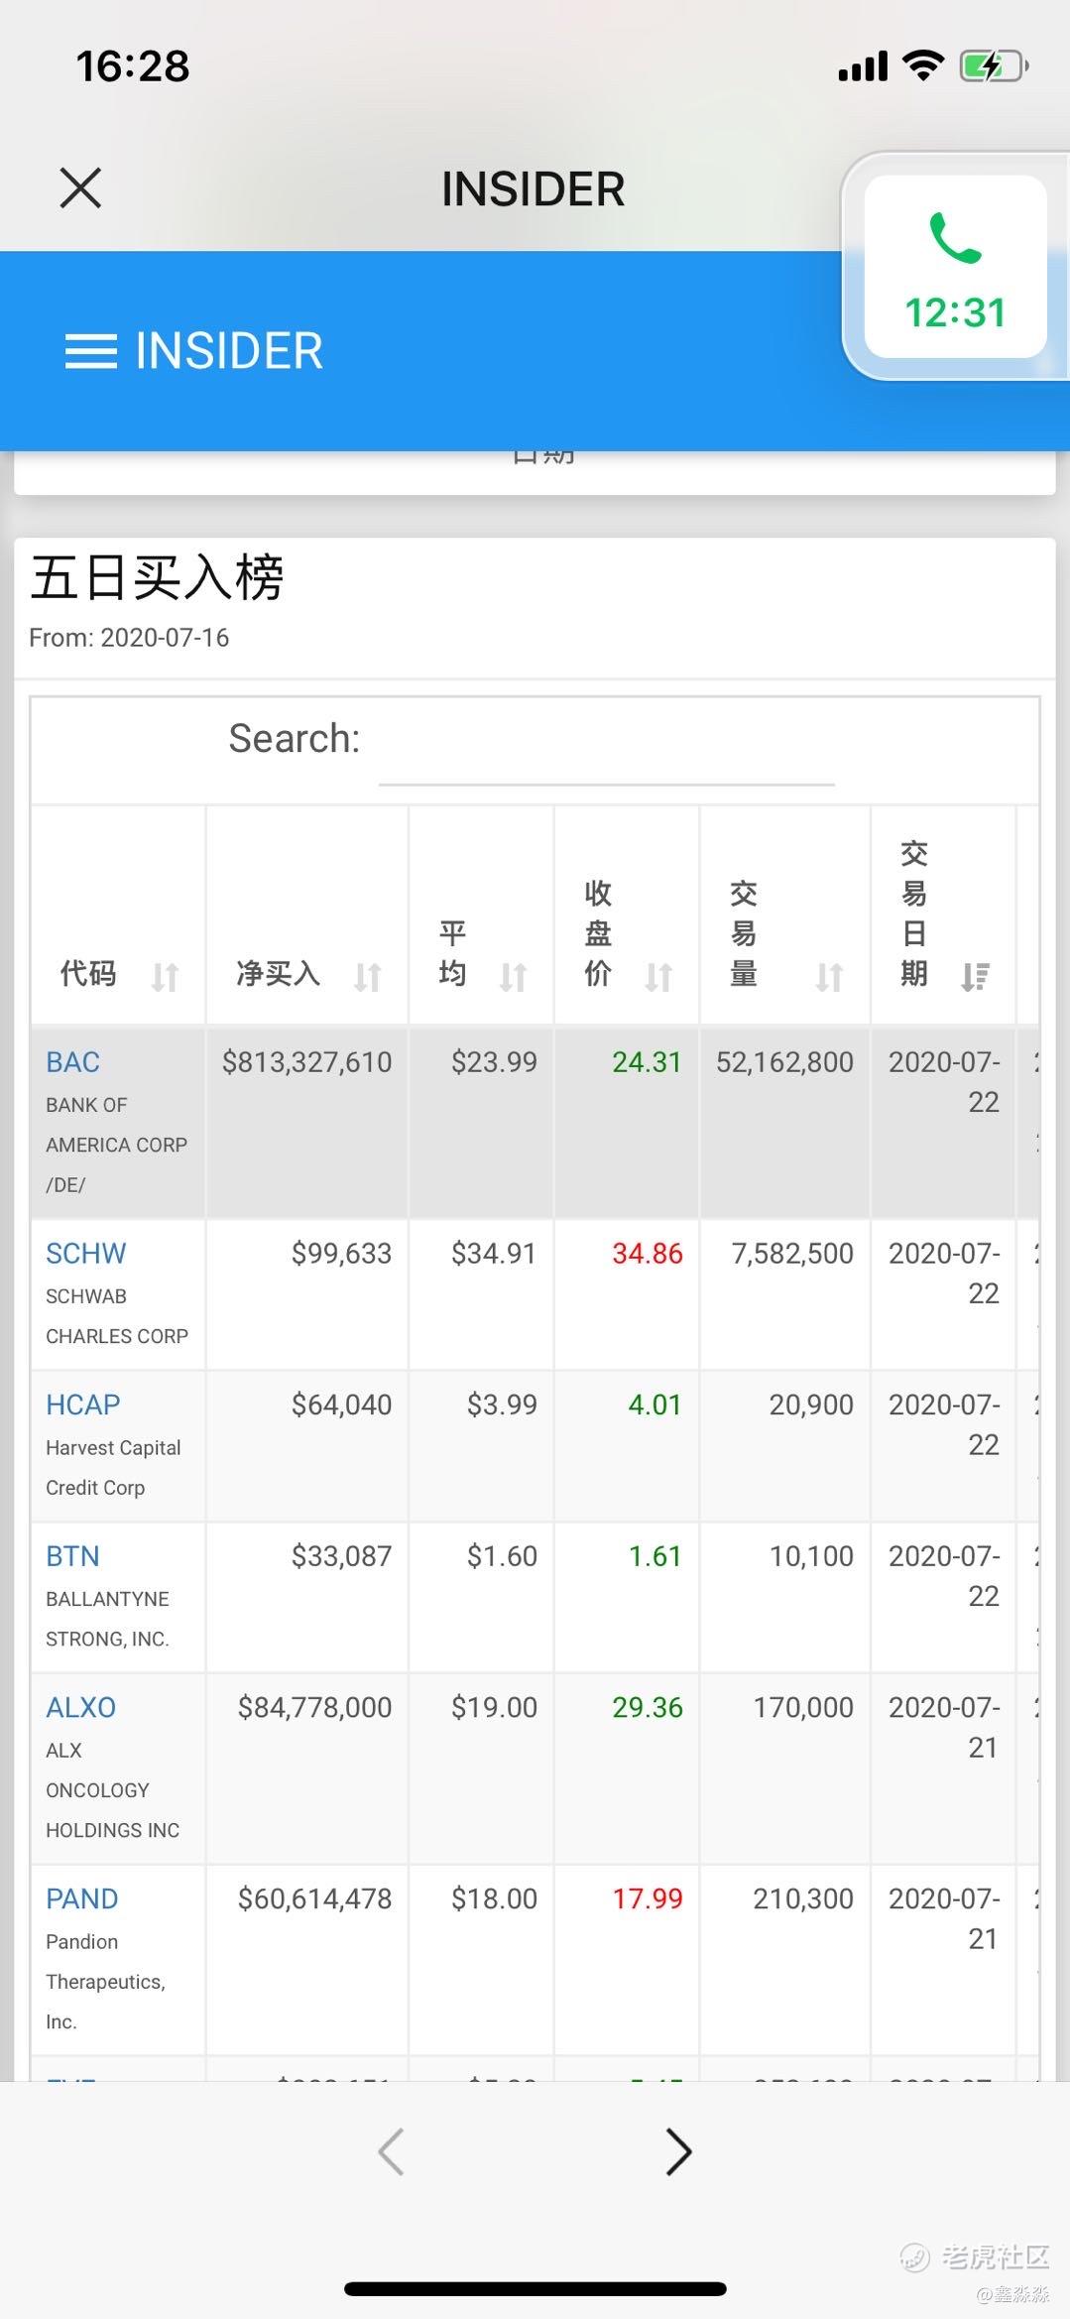Image resolution: width=1070 pixels, height=2319 pixels.
Task: Select the Pandion Therapeutics, Inc. name
Action: 105,1982
